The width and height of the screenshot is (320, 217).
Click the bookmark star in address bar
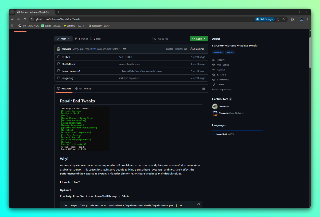[284, 19]
